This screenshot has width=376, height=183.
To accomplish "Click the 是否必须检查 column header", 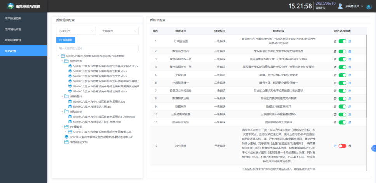I will coord(343,31).
